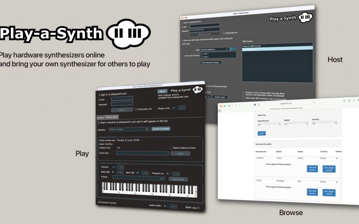
Task: Open the Manufacturer filter dropdown
Action: (269, 125)
